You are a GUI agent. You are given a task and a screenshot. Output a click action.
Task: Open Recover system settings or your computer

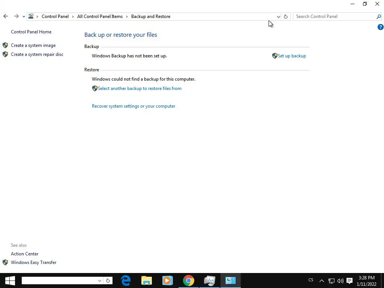pos(133,106)
